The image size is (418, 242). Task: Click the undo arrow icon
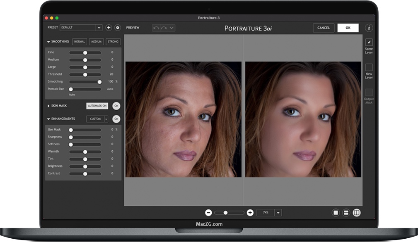156,28
